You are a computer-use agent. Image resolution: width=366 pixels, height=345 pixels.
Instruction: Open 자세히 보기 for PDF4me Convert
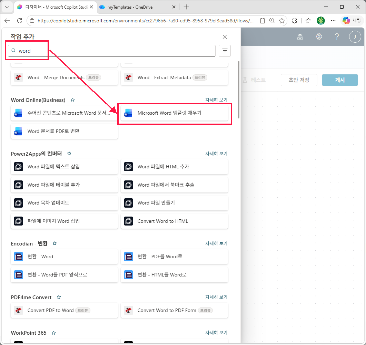point(216,297)
